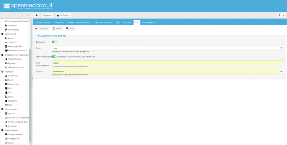Click the port number spinner arrows

coord(281,48)
